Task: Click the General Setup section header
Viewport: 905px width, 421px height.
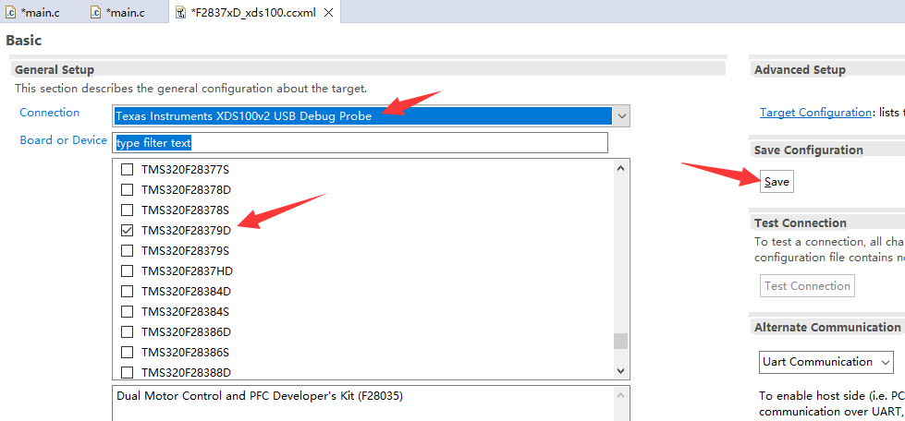Action: (55, 70)
